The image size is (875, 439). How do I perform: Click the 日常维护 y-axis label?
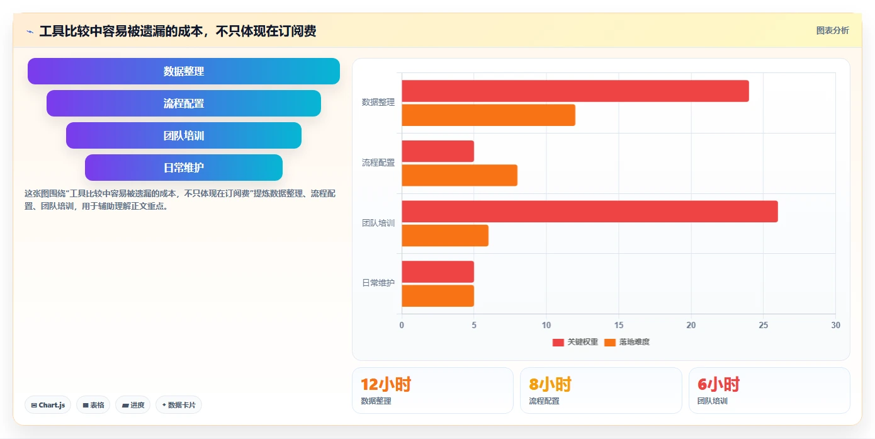pos(378,283)
